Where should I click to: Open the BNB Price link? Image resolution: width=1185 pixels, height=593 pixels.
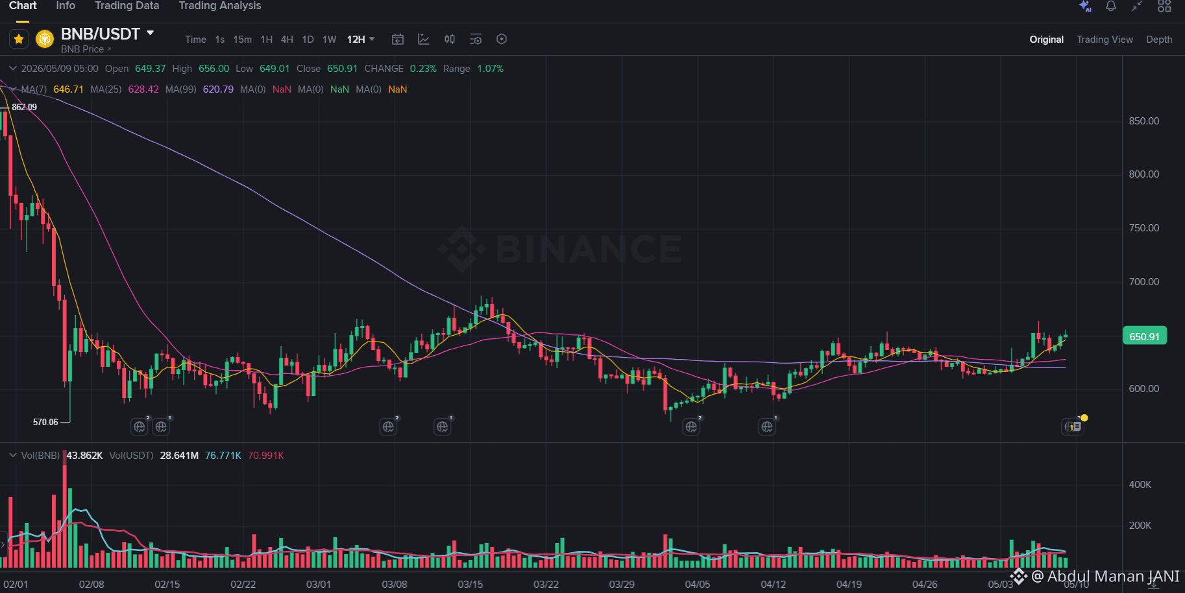(x=86, y=49)
